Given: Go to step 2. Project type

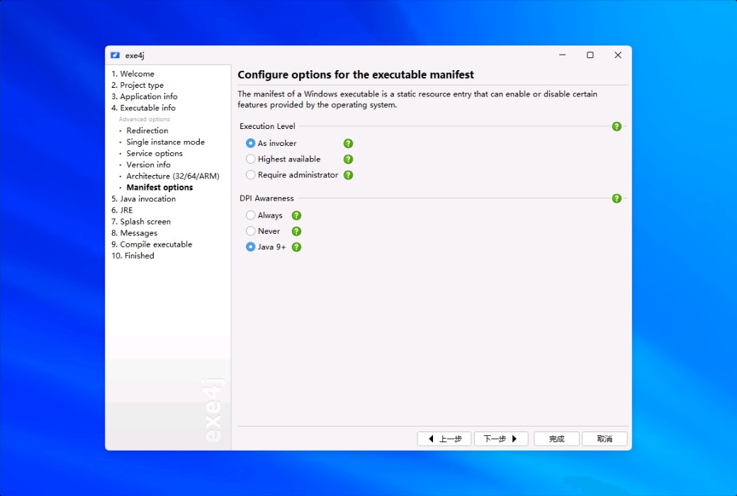Looking at the screenshot, I should (137, 85).
